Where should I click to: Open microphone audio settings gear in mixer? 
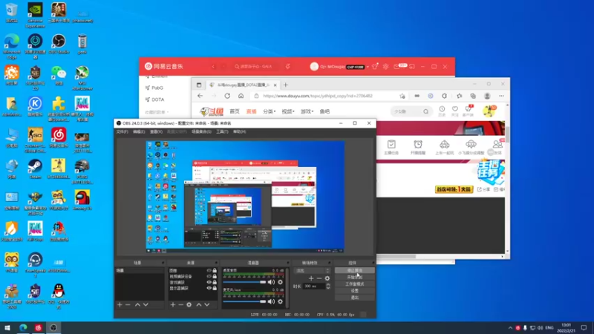tap(281, 301)
